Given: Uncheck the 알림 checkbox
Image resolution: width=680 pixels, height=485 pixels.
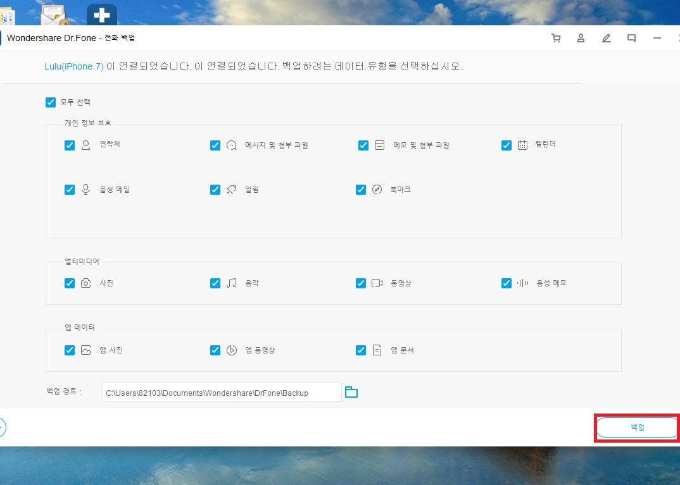Looking at the screenshot, I should tap(215, 189).
